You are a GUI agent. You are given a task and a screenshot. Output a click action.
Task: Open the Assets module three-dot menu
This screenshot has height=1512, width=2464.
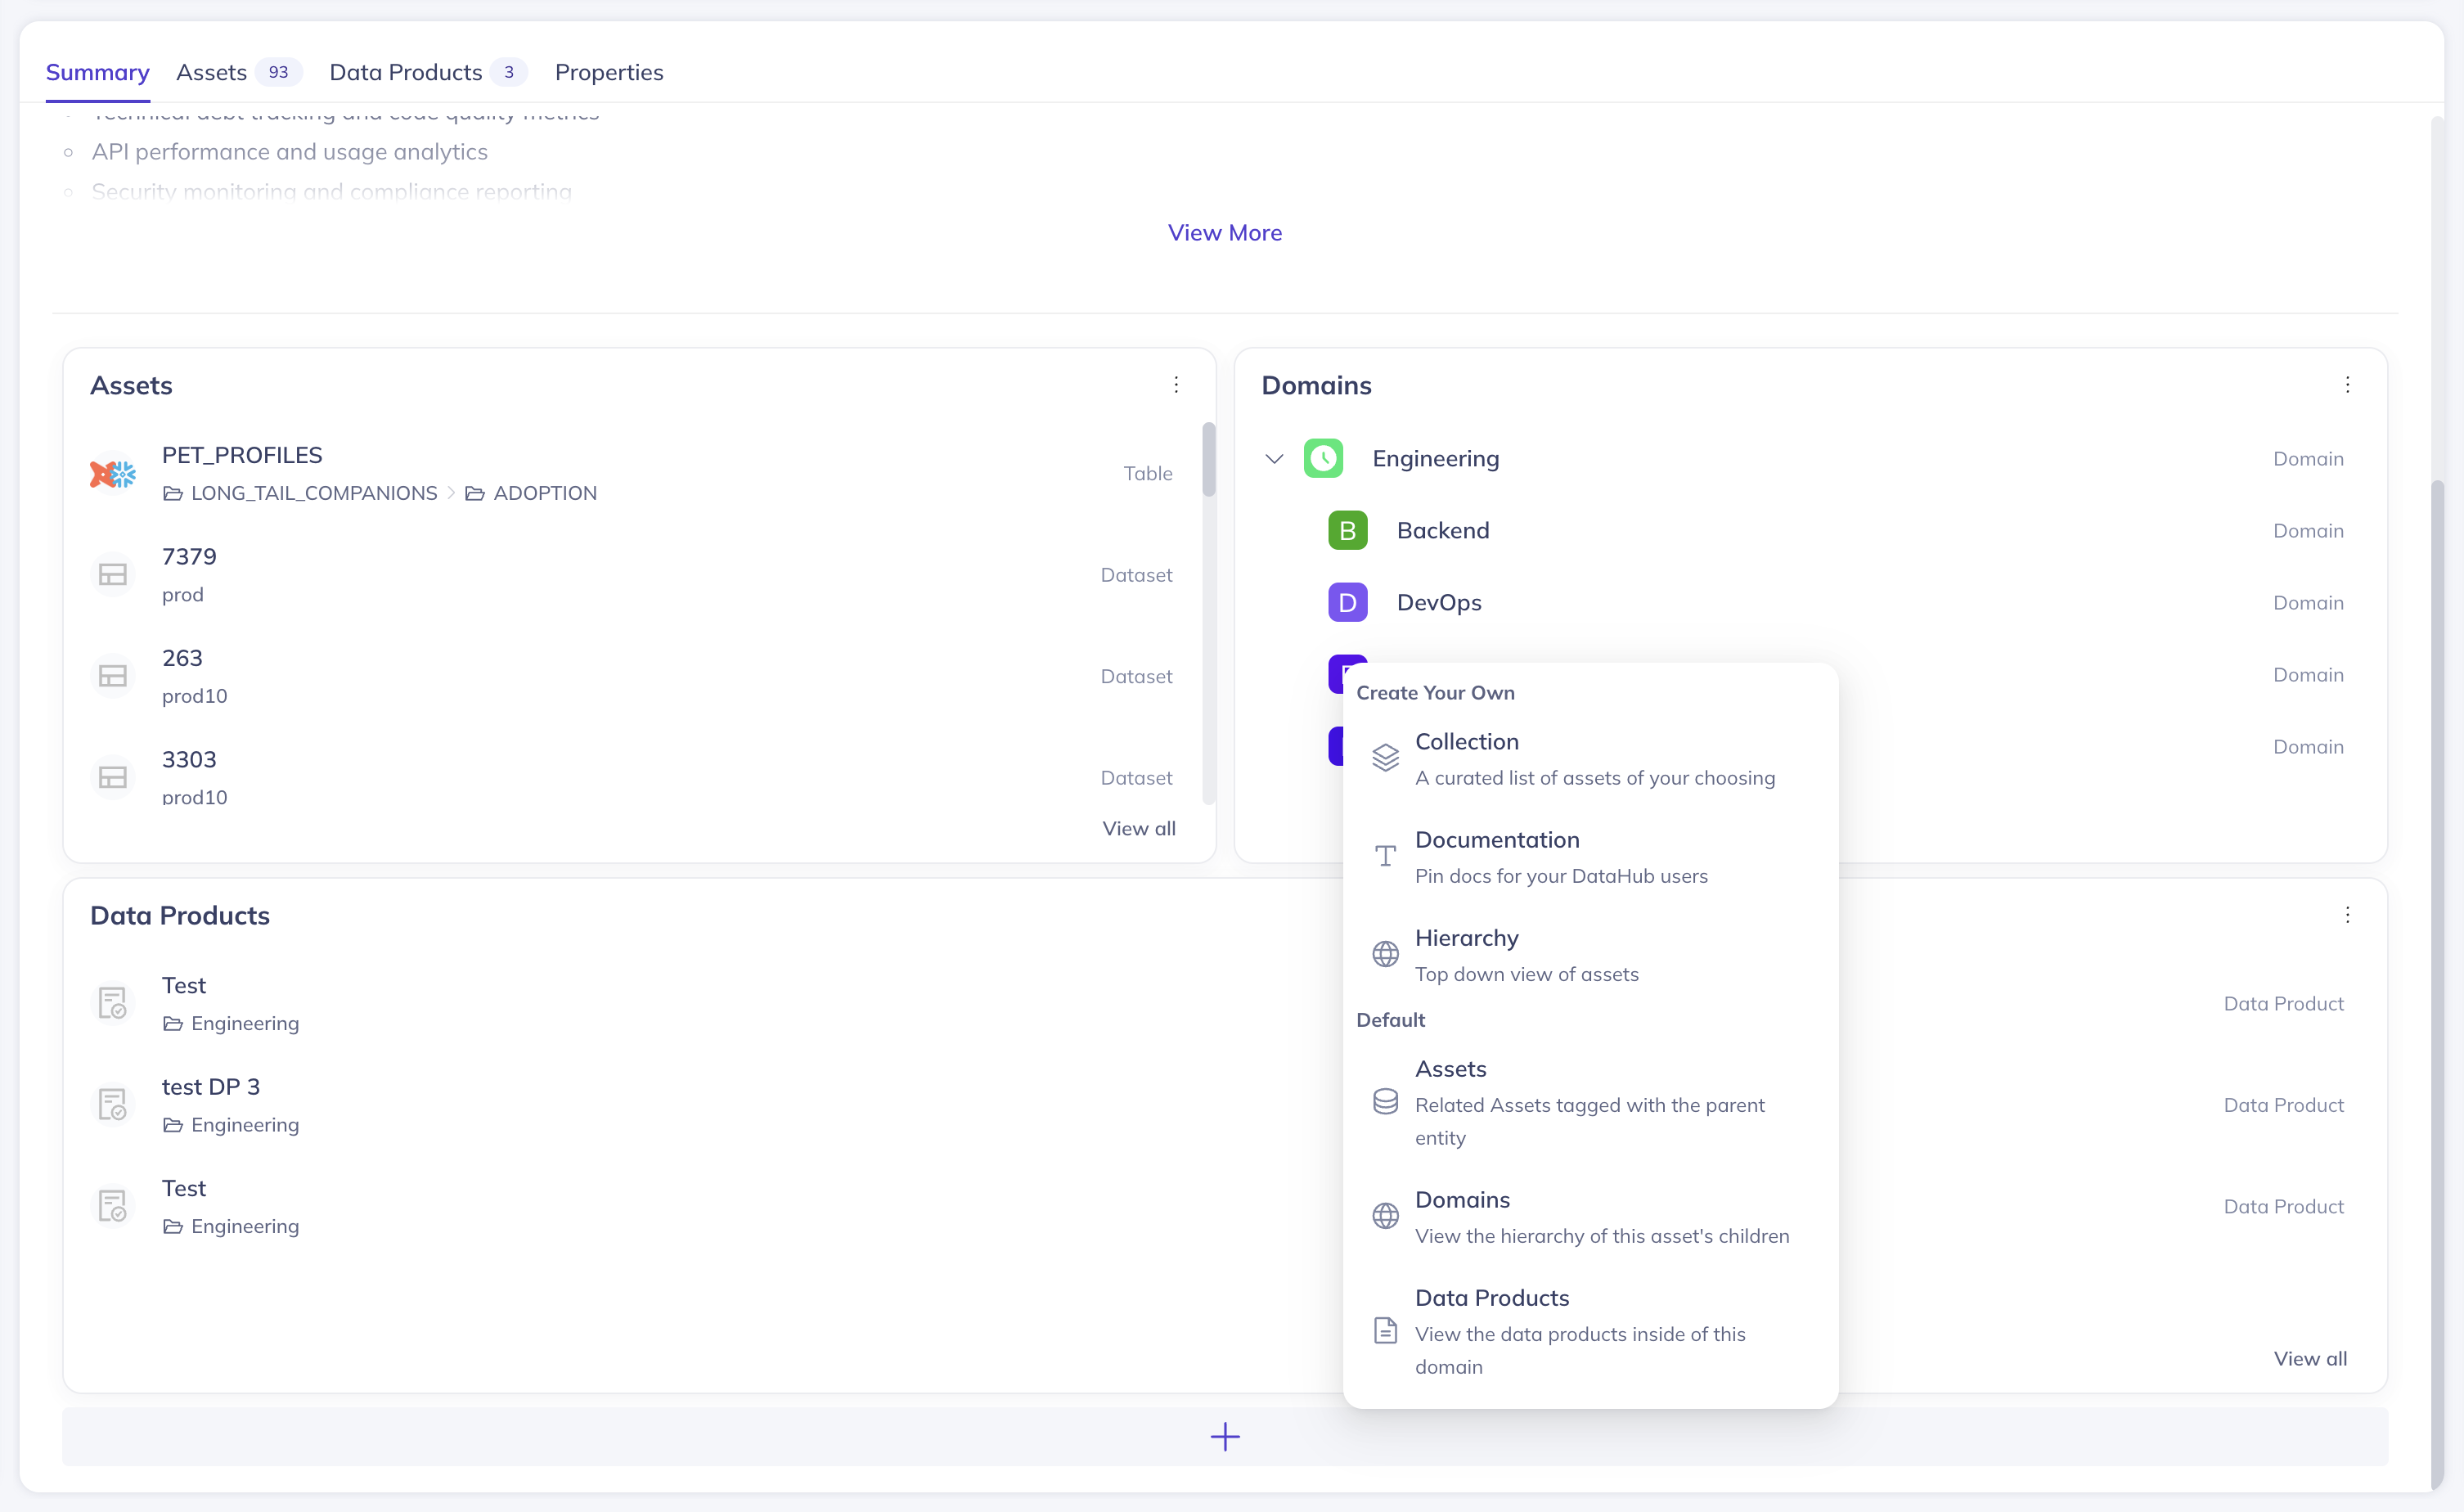[1176, 385]
